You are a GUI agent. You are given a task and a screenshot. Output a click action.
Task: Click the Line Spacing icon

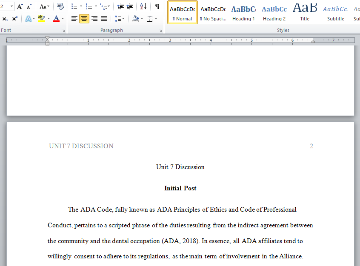point(117,19)
